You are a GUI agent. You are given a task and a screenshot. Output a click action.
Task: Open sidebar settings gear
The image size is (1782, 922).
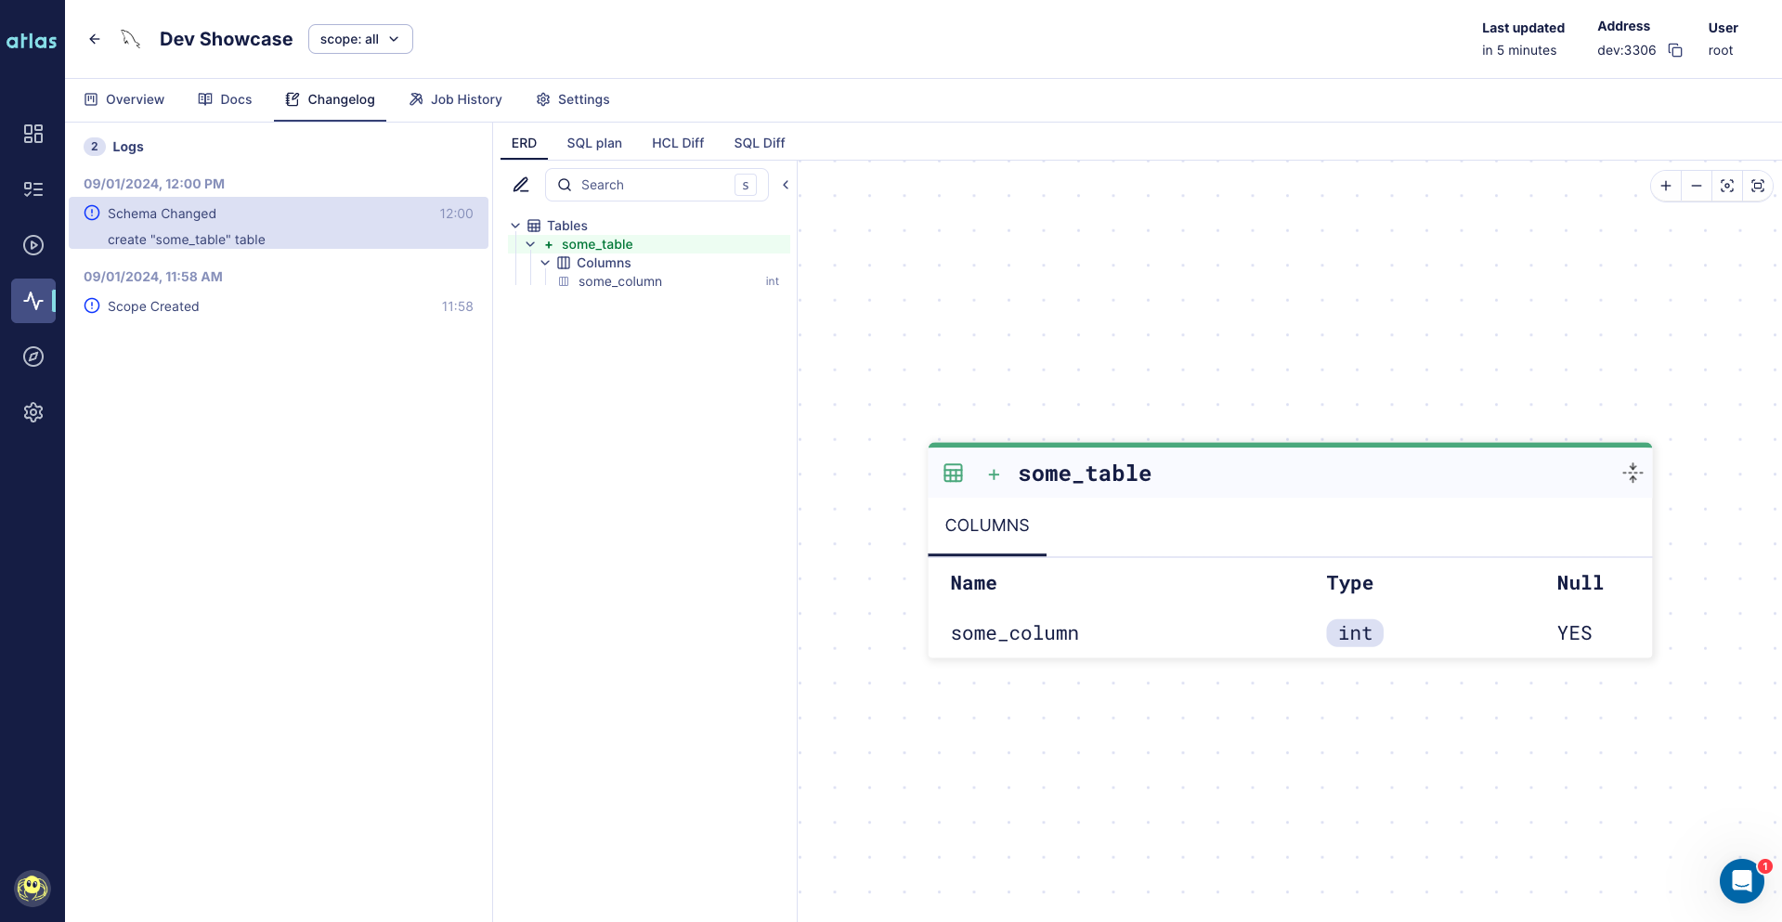[33, 412]
